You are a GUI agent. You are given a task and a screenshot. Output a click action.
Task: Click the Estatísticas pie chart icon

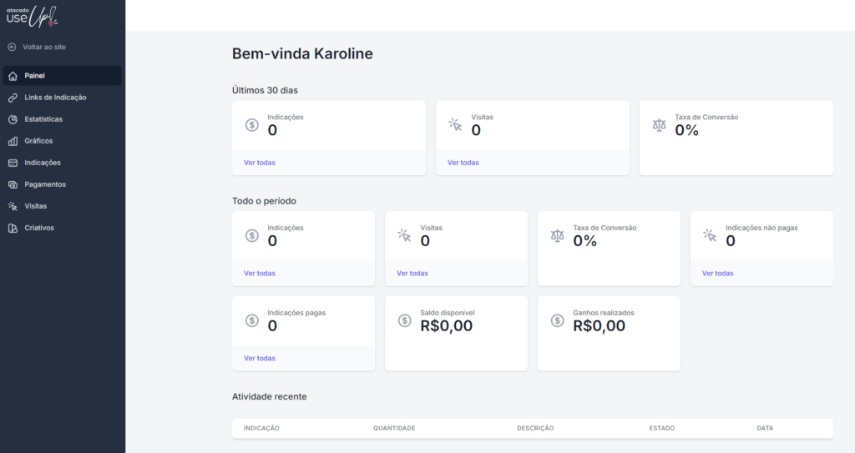(13, 119)
